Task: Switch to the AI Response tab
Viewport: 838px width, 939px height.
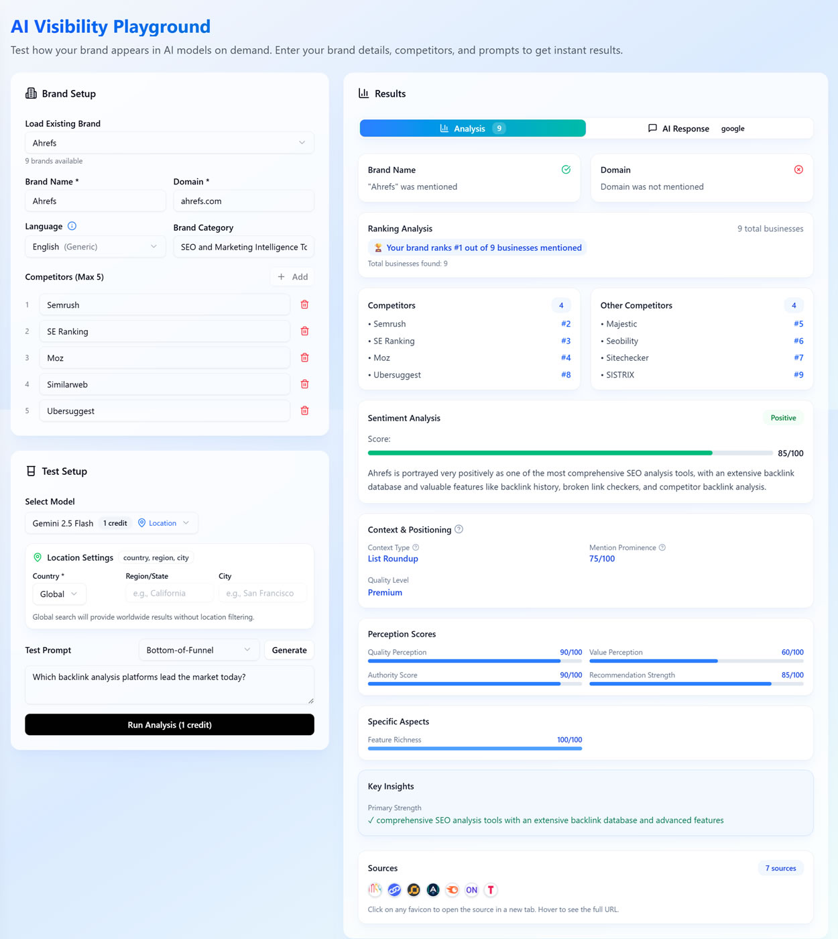Action: coord(699,128)
